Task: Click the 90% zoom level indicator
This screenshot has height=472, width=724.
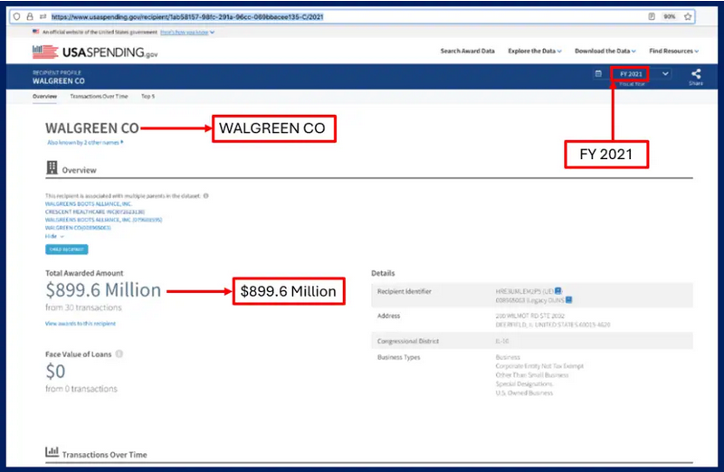Action: coord(669,16)
